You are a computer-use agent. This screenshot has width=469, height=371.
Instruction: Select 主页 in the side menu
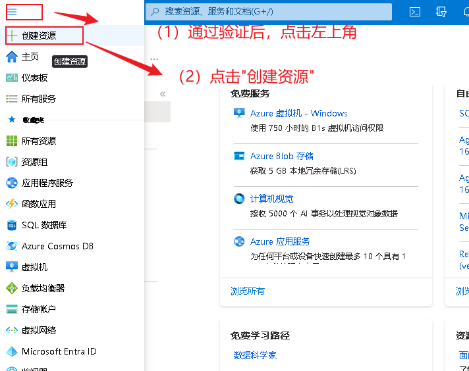(x=30, y=57)
